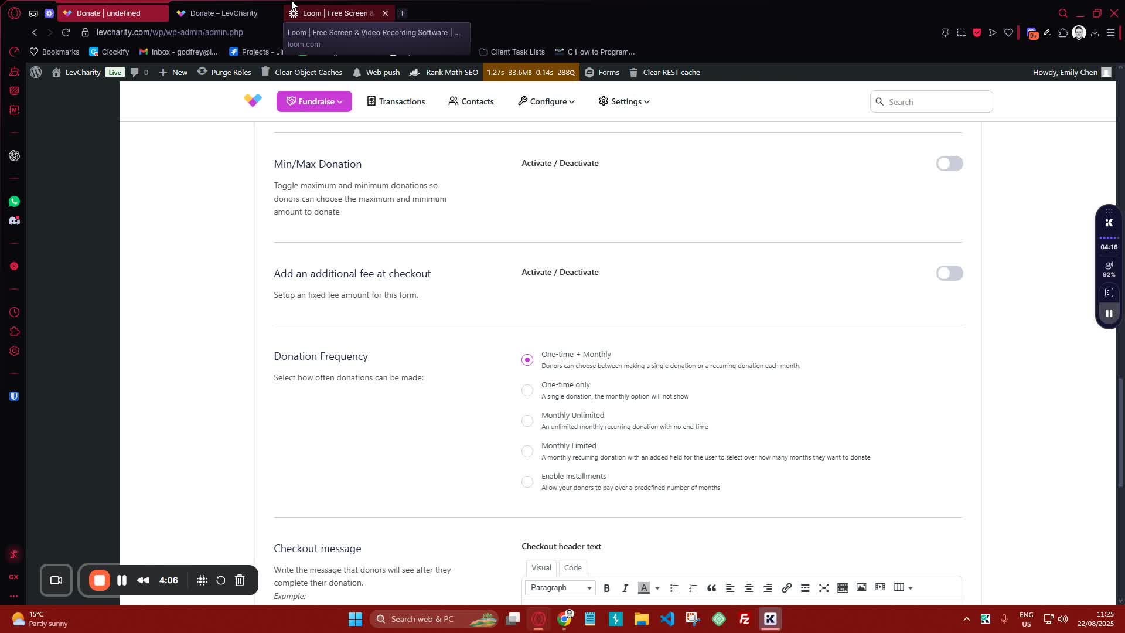1125x633 pixels.
Task: Click the align center icon
Action: [749, 588]
